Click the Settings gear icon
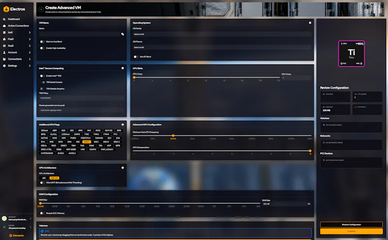Viewport: 388px width, 240px height. point(4,66)
